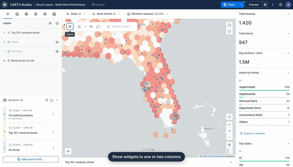
Task: Open the Minimum revenue parameter dropdown
Action: 147,14
